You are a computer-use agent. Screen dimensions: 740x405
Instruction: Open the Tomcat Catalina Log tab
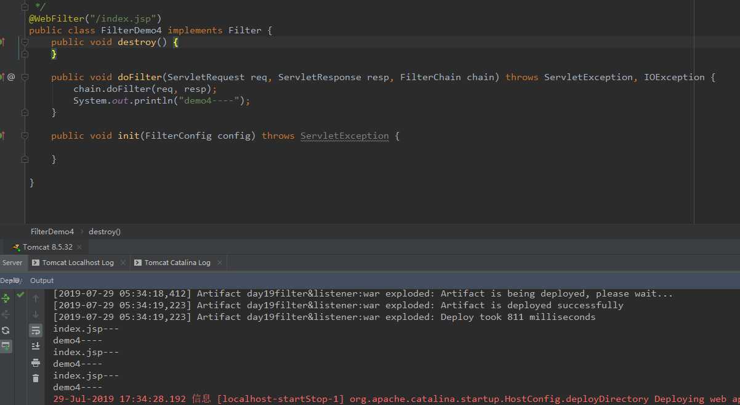[177, 263]
